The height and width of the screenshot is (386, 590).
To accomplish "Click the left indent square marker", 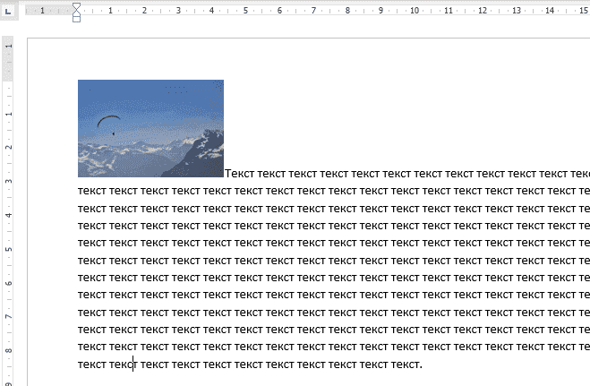I will [x=76, y=19].
